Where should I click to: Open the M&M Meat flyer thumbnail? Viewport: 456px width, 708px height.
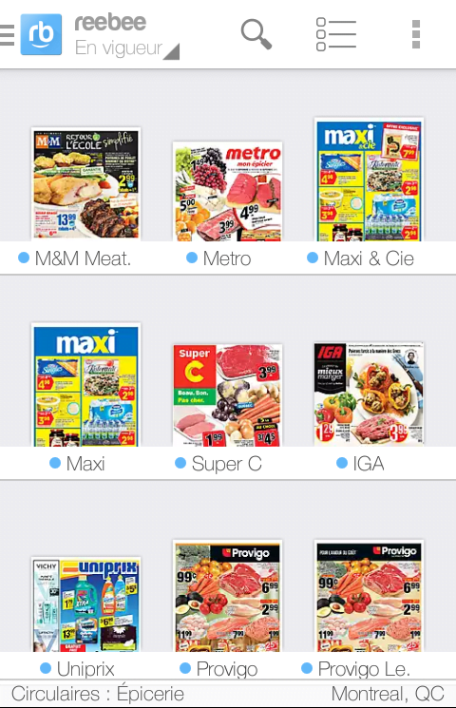pos(85,183)
